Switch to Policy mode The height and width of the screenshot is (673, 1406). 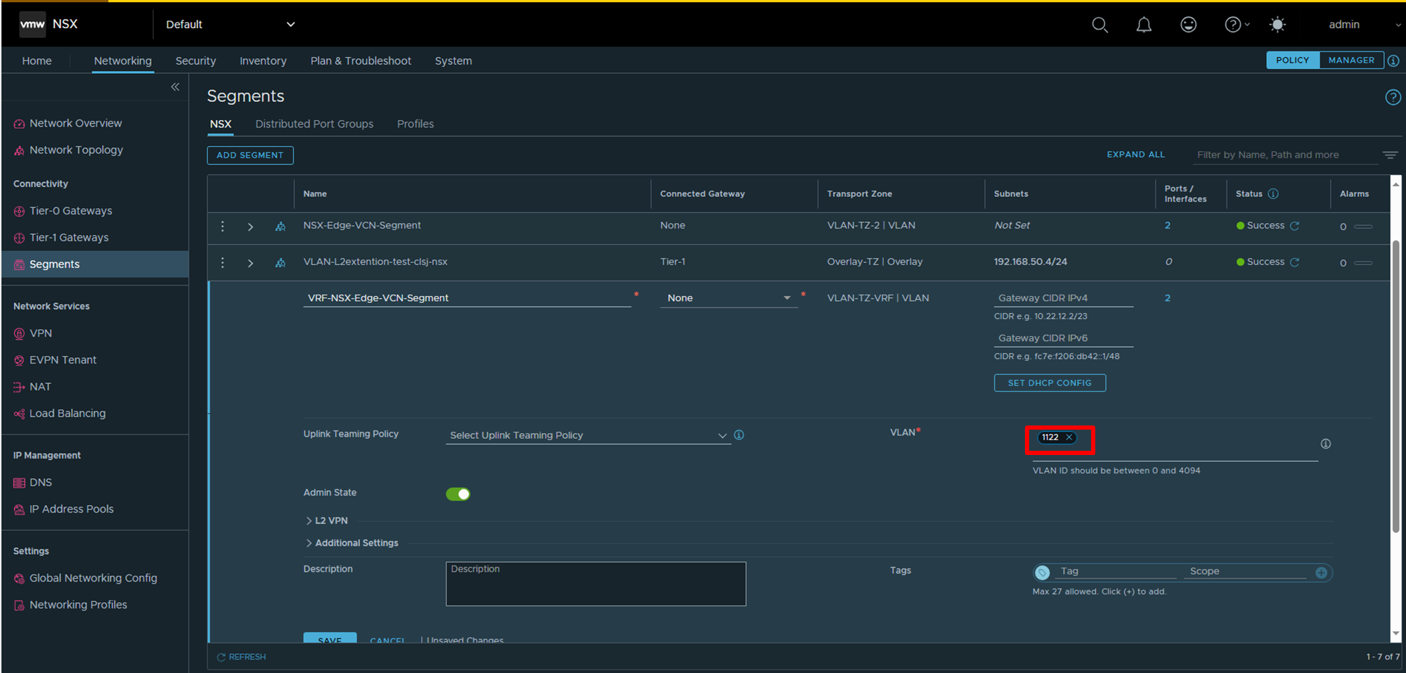point(1292,60)
